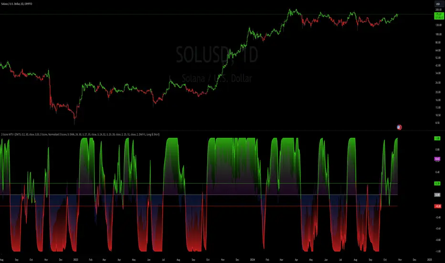Click the 100.00 price axis label
The height and width of the screenshot is (263, 445).
438,34
